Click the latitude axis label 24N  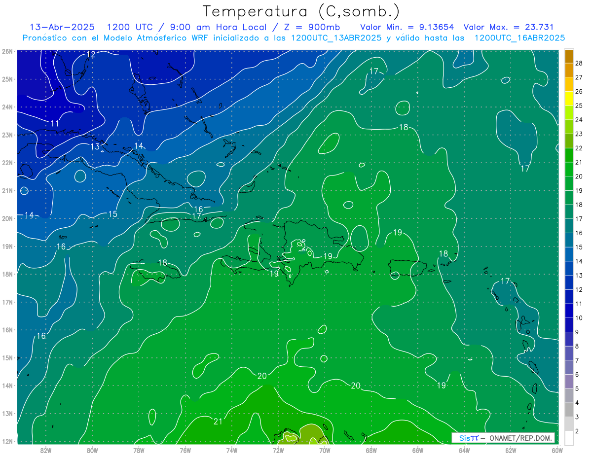tap(7, 107)
